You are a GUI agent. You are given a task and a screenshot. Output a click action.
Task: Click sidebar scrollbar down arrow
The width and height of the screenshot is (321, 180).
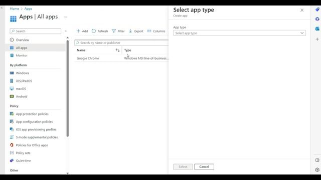[68, 173]
